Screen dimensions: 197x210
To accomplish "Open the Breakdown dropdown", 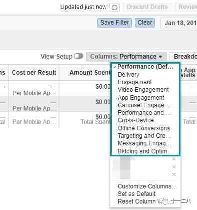I will point(183,57).
